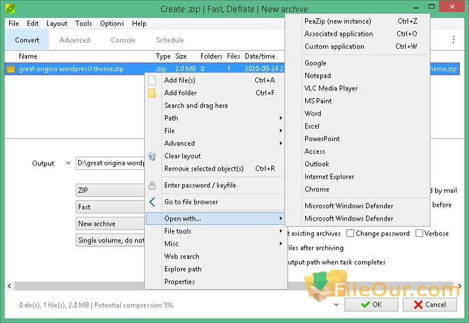This screenshot has width=469, height=323.
Task: Open the Options menu
Action: (112, 23)
